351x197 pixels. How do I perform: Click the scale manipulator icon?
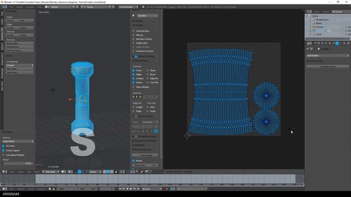(x=87, y=172)
